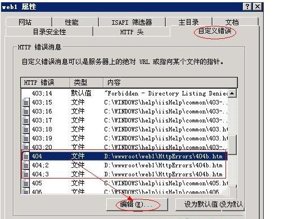Click the 404b.htm path in 404;3 row
The height and width of the screenshot is (219, 307).
tap(163, 174)
